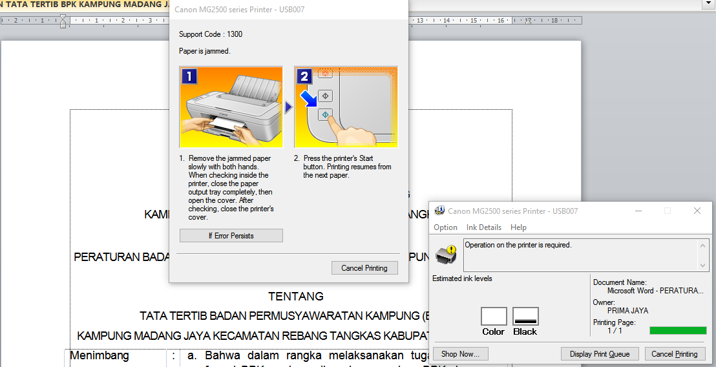Click the 'Operation on the printer is required' message
This screenshot has width=716, height=367.
click(518, 245)
